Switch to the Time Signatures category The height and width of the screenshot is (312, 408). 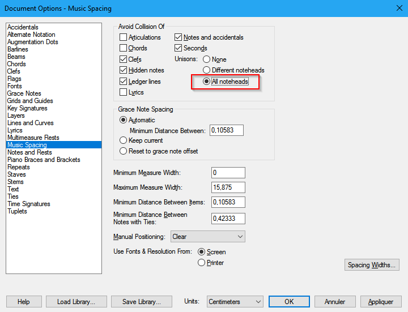tap(28, 204)
